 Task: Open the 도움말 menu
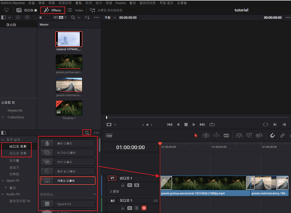182,3
